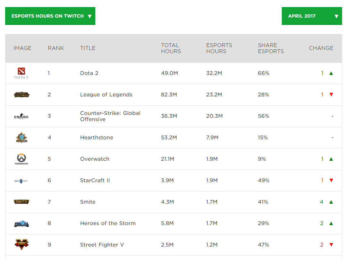Sort by the Total Hours column header
The image size is (345, 260).
[x=171, y=48]
